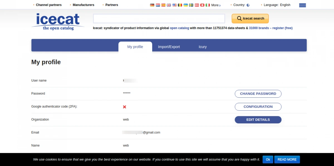Open the Language English selector
Screen dimensions: 334x166
coord(277,5)
